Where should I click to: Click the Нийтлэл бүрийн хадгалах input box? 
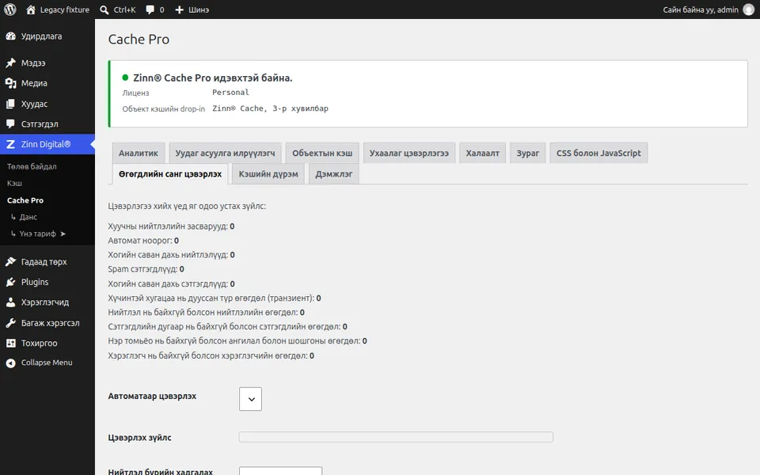coord(280,471)
